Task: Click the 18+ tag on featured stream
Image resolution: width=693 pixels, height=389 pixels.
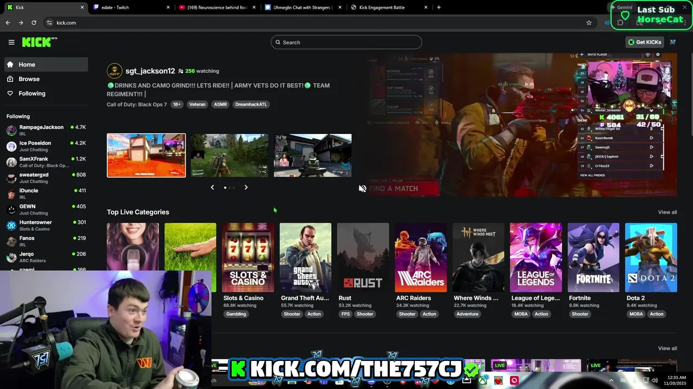Action: tap(176, 104)
